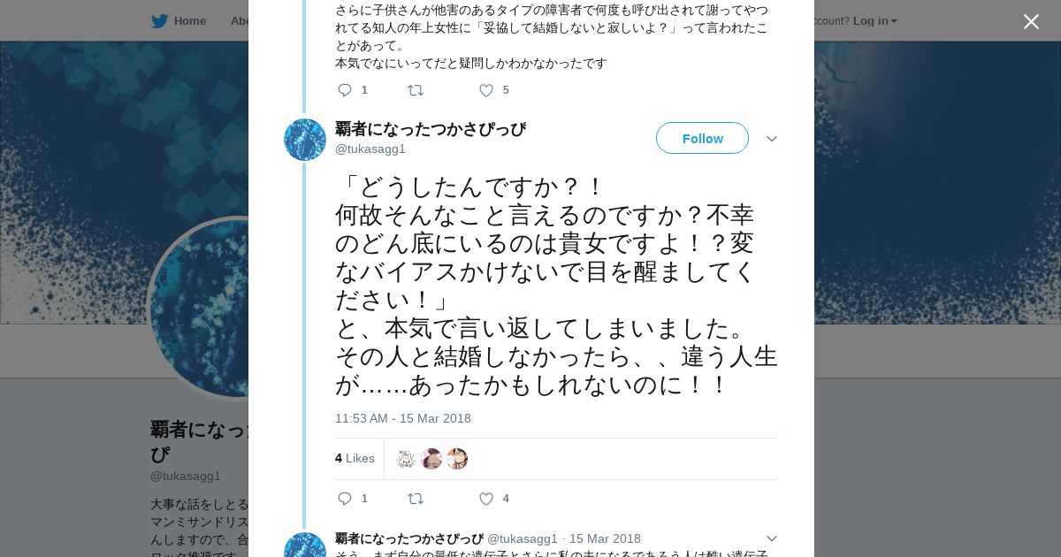Retweet the top tweet in the thread
The image size is (1061, 557).
416,90
